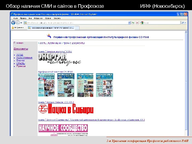Image resolution: width=192 pixels, height=144 pixels.
Task: Click the pink Научное сообщество banner
Action: click(x=63, y=128)
